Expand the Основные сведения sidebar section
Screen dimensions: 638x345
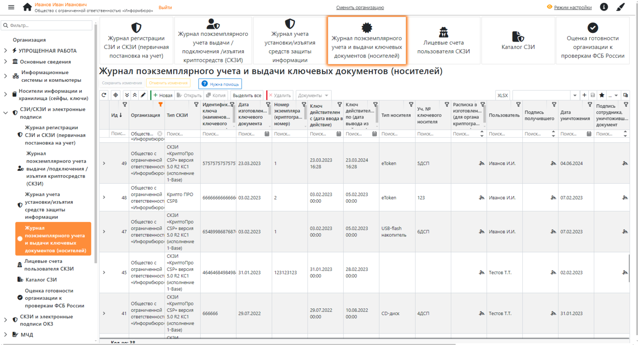pos(6,62)
